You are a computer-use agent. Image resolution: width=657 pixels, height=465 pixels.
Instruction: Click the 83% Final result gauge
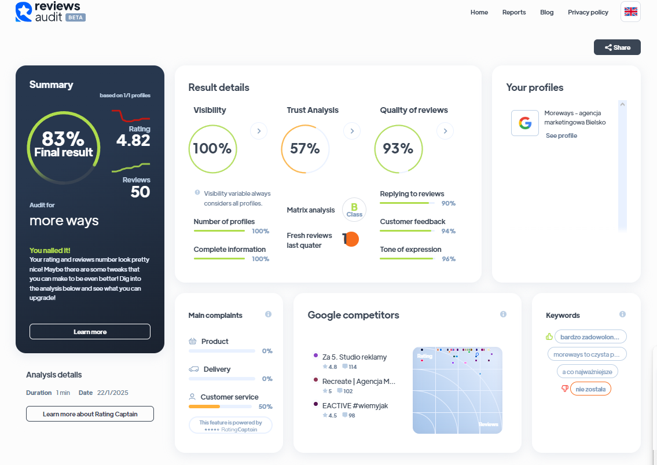coord(64,148)
